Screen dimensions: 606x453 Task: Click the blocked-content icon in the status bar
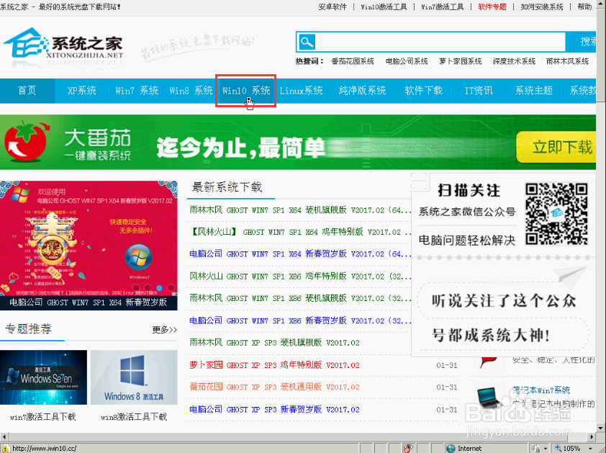pos(408,449)
